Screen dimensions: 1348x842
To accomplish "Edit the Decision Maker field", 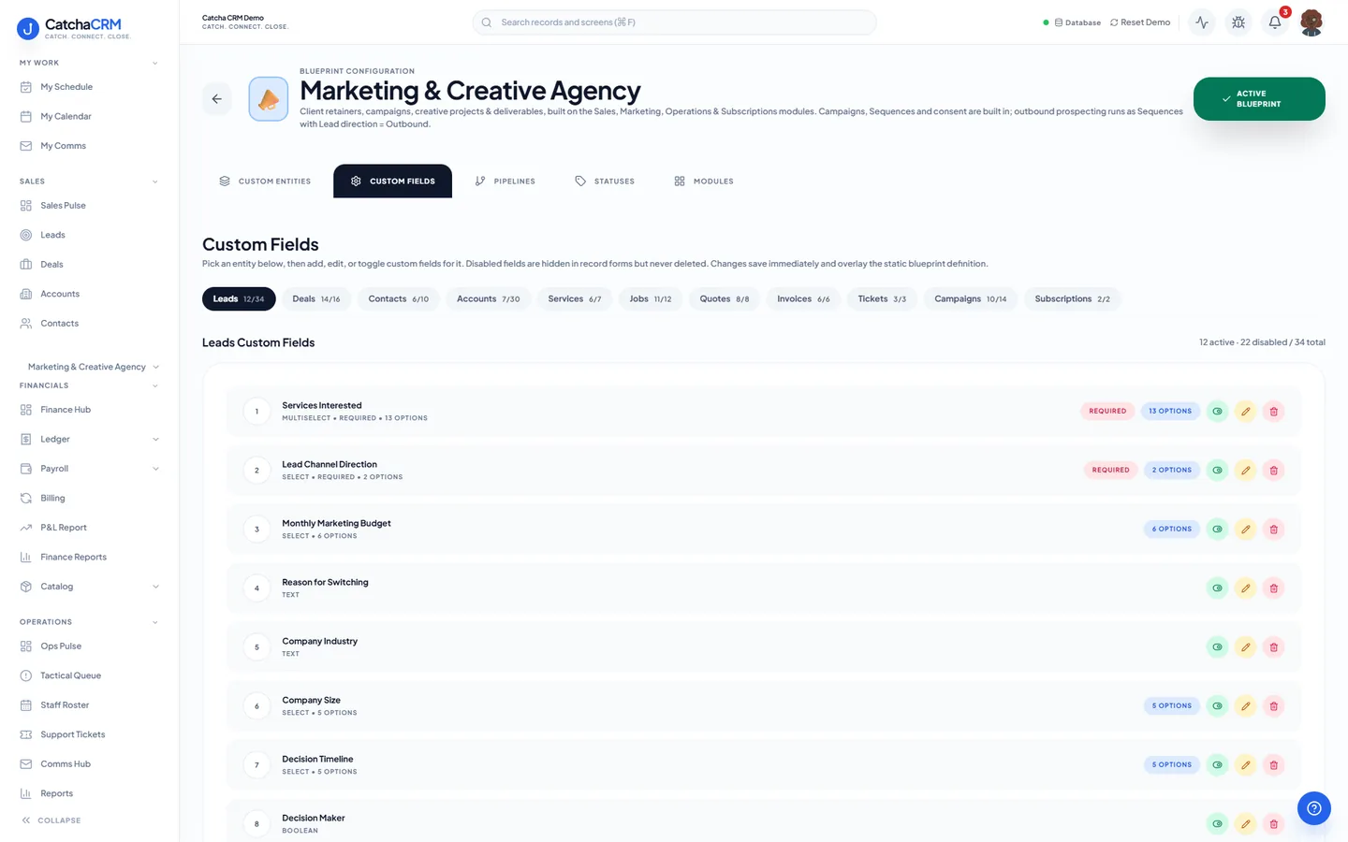I will tap(1245, 823).
